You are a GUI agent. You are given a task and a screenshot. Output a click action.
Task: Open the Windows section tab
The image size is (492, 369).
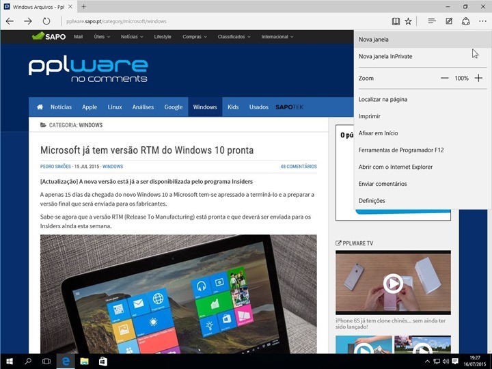pos(205,107)
